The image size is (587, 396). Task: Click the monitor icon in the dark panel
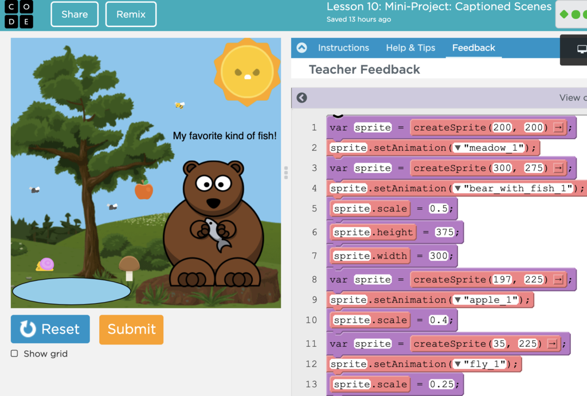(x=581, y=49)
